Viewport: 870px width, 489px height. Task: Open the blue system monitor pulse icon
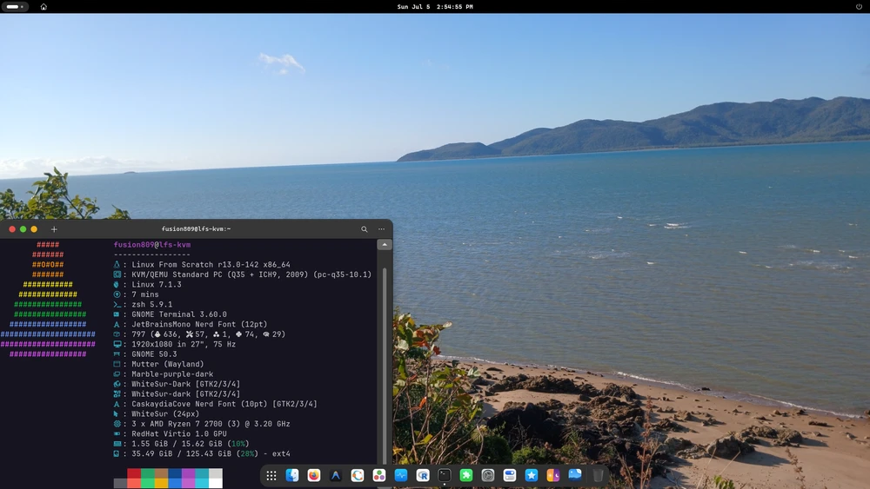point(400,475)
